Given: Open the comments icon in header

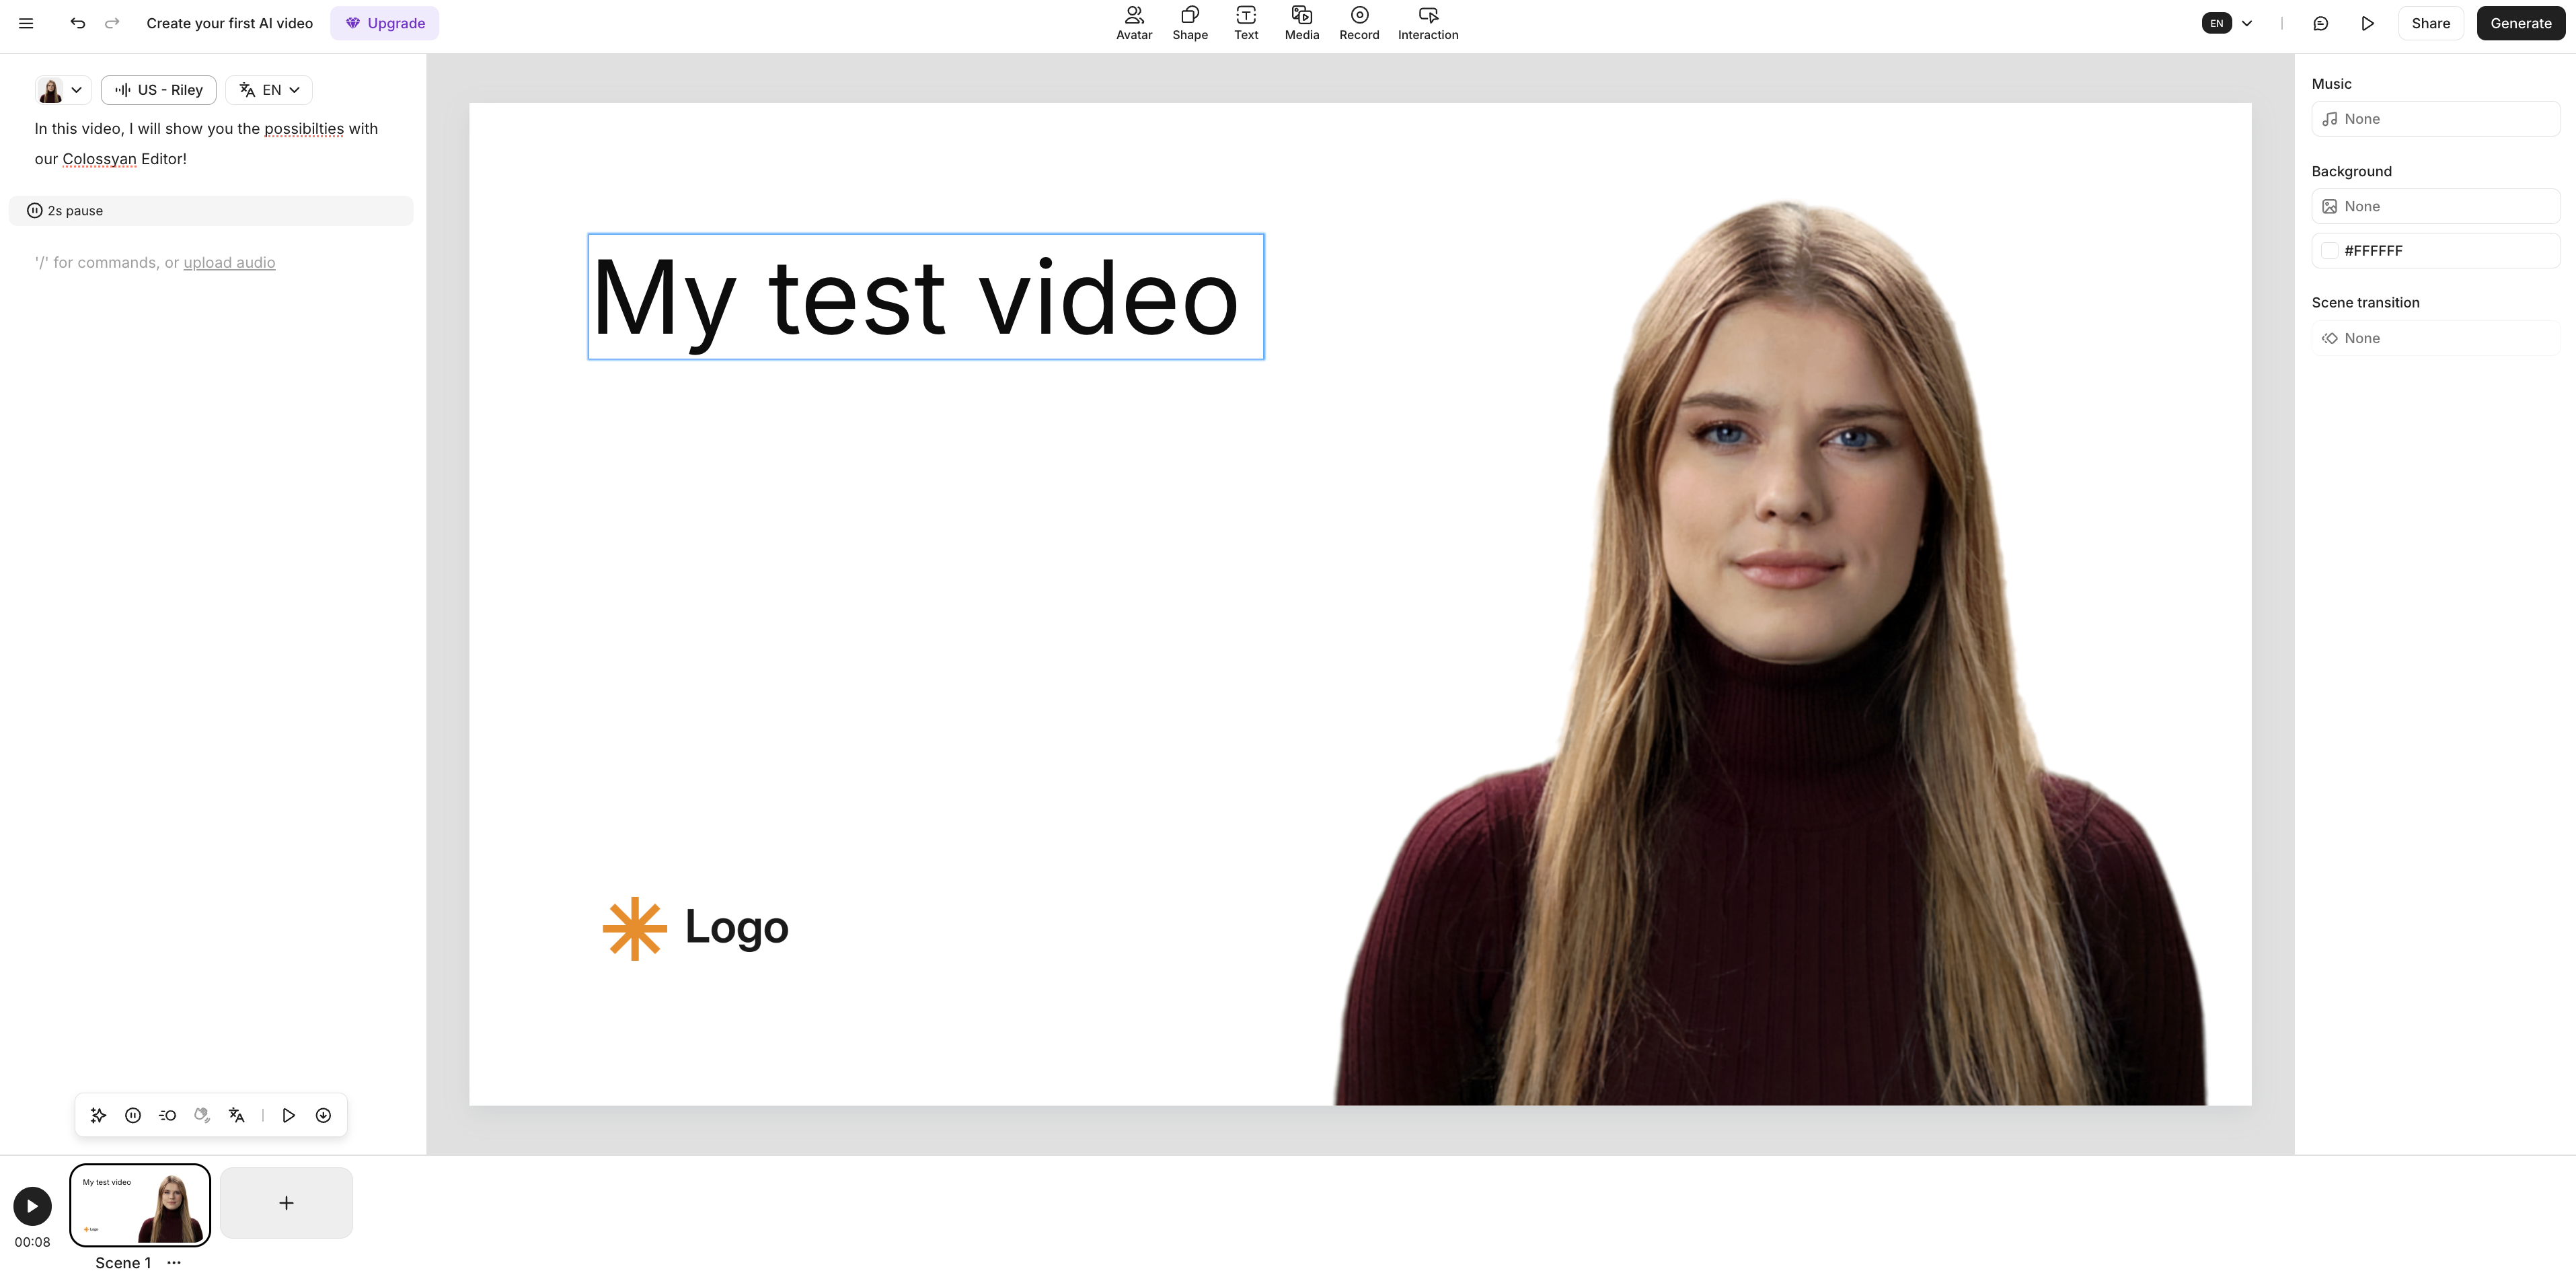Looking at the screenshot, I should (2320, 23).
